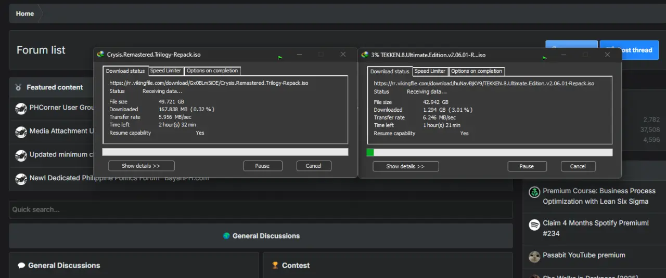The height and width of the screenshot is (278, 666).
Task: Click avatar beside Dedicated Philippine Politics item
Action: click(x=21, y=178)
